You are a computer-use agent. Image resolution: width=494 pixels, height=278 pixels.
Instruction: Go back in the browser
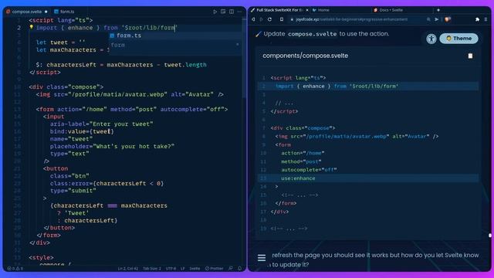pyautogui.click(x=253, y=19)
